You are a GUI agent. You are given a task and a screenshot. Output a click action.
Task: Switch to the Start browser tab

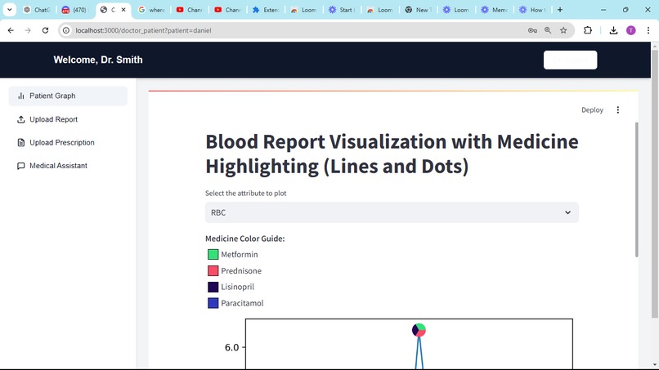click(342, 10)
